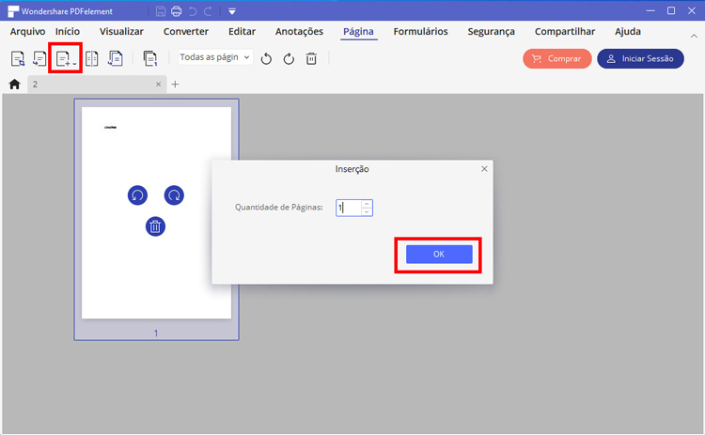
Task: Open a new tab with plus icon
Action: point(176,84)
